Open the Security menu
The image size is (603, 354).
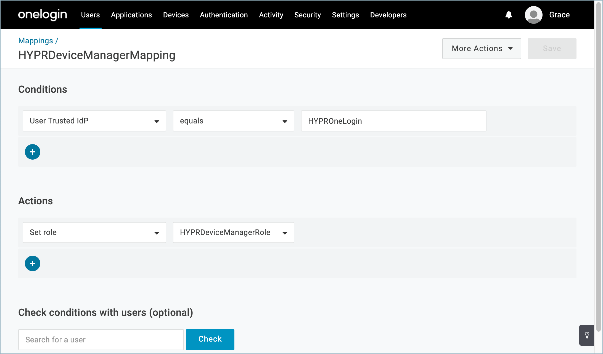pos(308,15)
